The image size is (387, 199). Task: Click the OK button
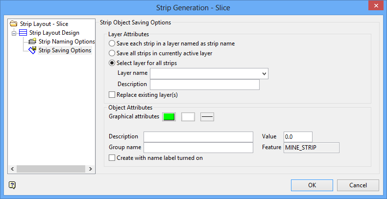click(x=312, y=185)
